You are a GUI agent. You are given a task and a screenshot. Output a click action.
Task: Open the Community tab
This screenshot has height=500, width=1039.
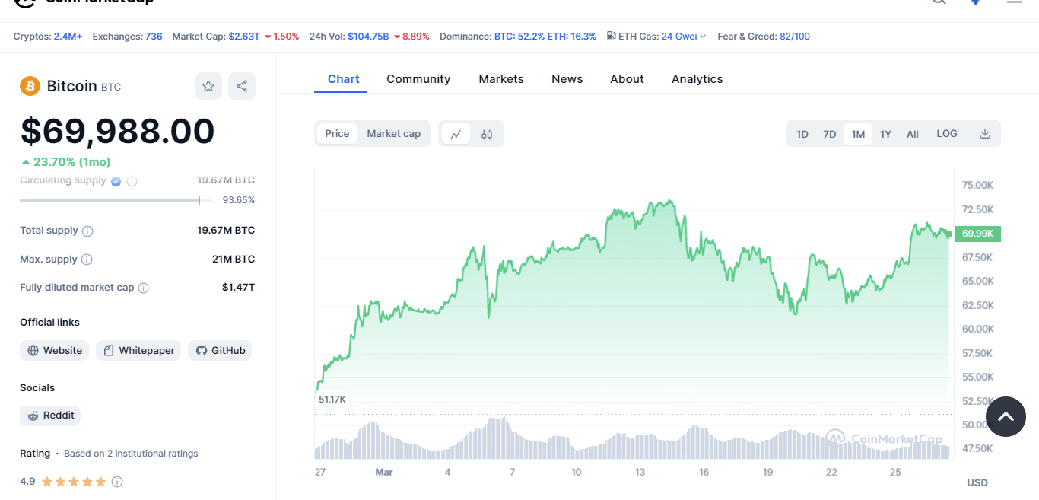(418, 79)
